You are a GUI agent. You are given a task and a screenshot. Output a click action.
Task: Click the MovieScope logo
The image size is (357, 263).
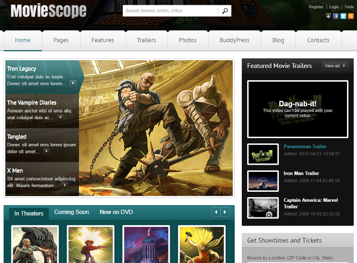[x=49, y=10]
